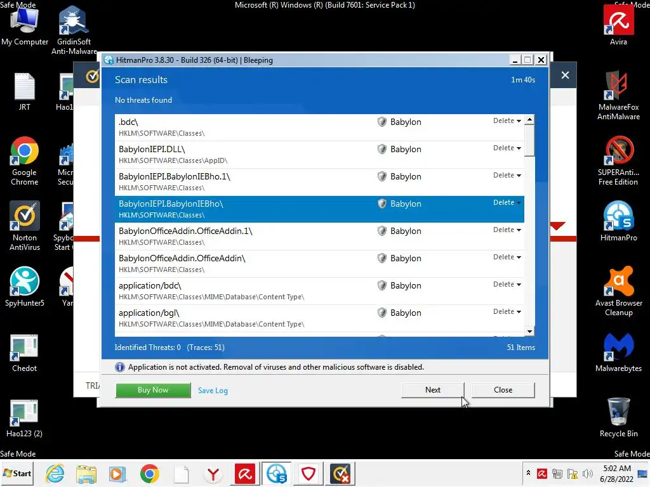This screenshot has height=487, width=650.
Task: Open Delete dropdown for application/bdc\
Action: (x=507, y=285)
